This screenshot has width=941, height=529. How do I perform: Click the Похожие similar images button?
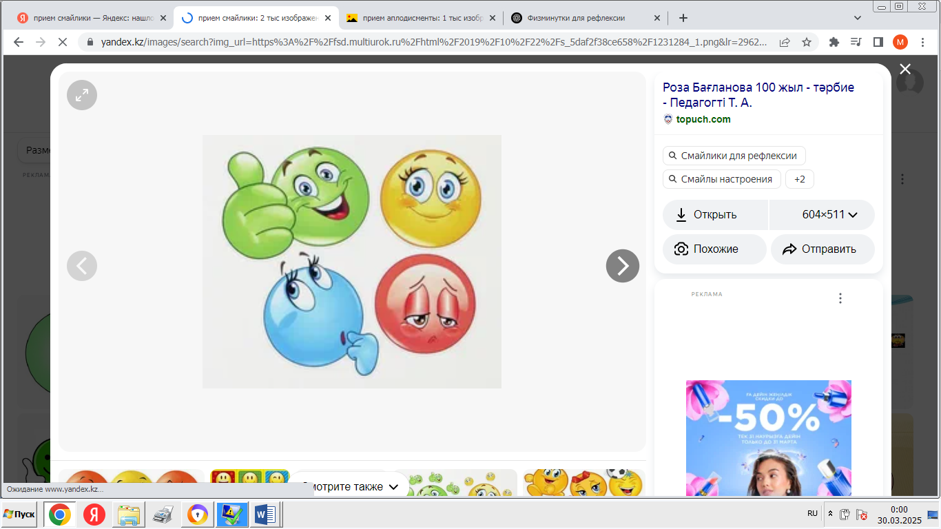(x=714, y=249)
